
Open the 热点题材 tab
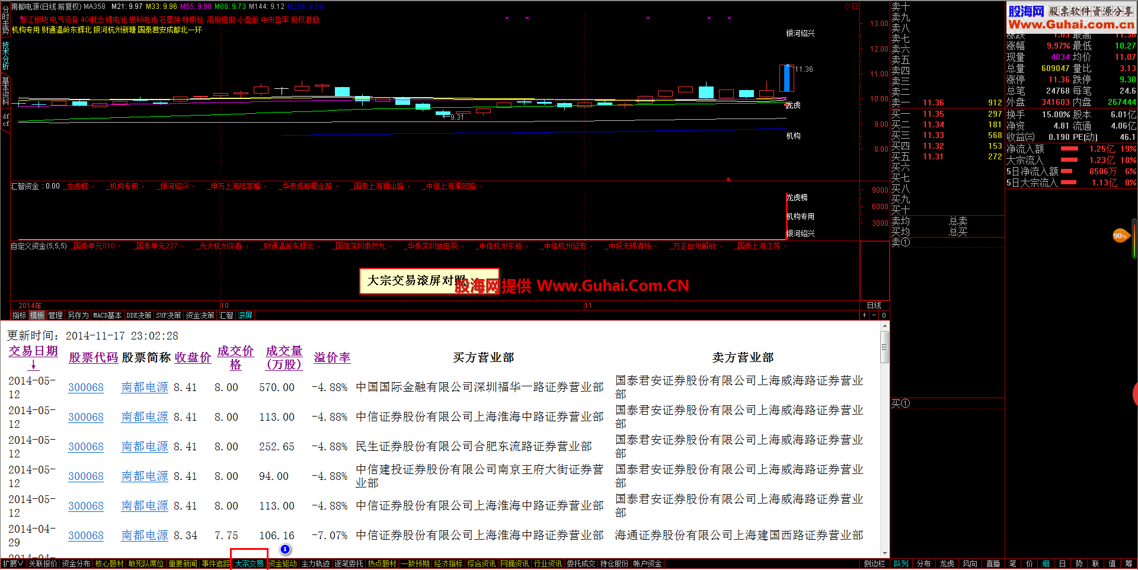(382, 563)
